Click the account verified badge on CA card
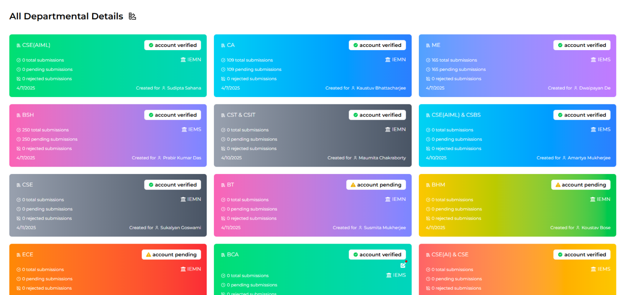 pos(377,45)
